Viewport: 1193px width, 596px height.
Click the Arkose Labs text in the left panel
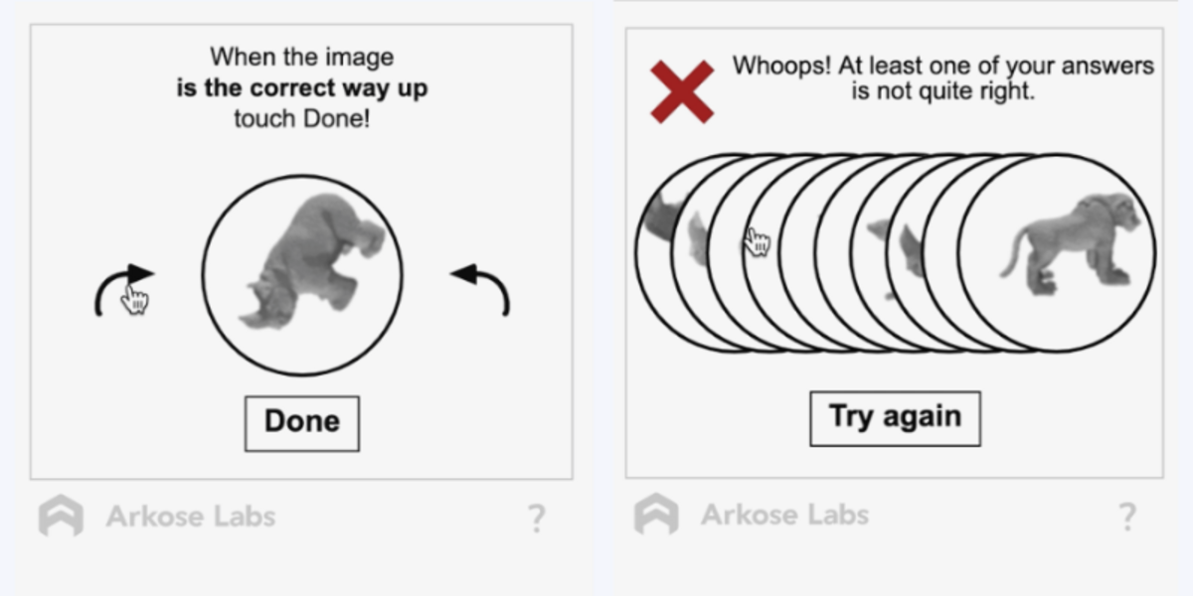point(191,517)
